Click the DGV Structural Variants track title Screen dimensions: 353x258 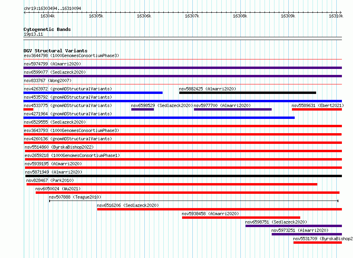[56, 51]
